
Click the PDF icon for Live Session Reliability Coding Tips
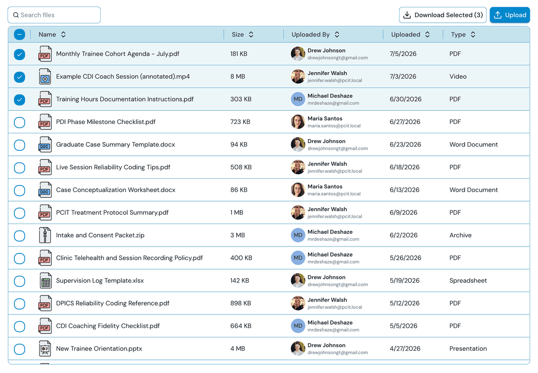click(x=45, y=167)
